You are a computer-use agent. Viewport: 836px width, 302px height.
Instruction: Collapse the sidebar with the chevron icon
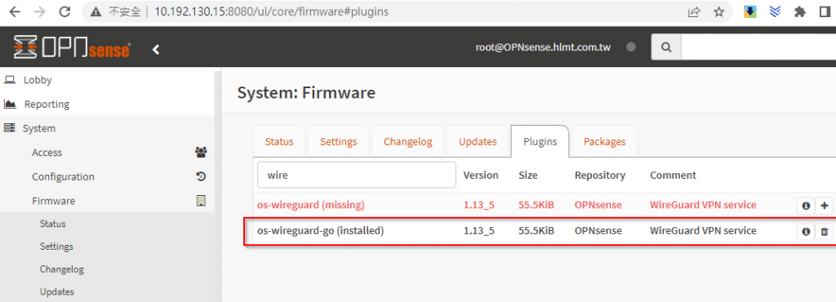pos(156,50)
